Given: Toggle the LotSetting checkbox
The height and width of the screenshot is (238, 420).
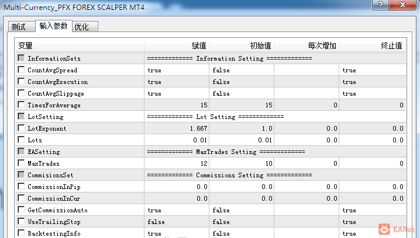Looking at the screenshot, I should pyautogui.click(x=21, y=116).
